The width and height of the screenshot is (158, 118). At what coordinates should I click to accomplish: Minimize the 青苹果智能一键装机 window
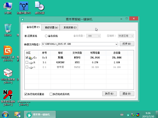[x=121, y=19]
